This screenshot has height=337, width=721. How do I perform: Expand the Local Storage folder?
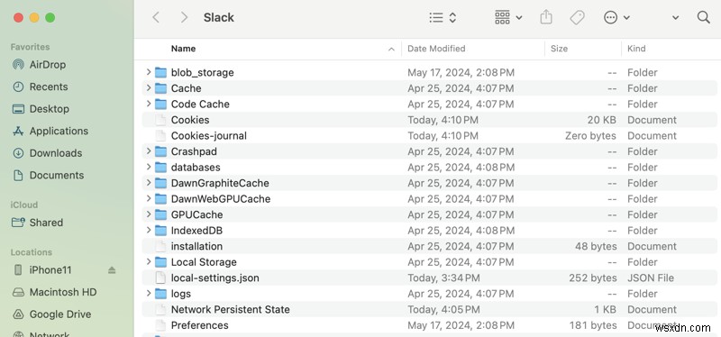[x=148, y=262]
